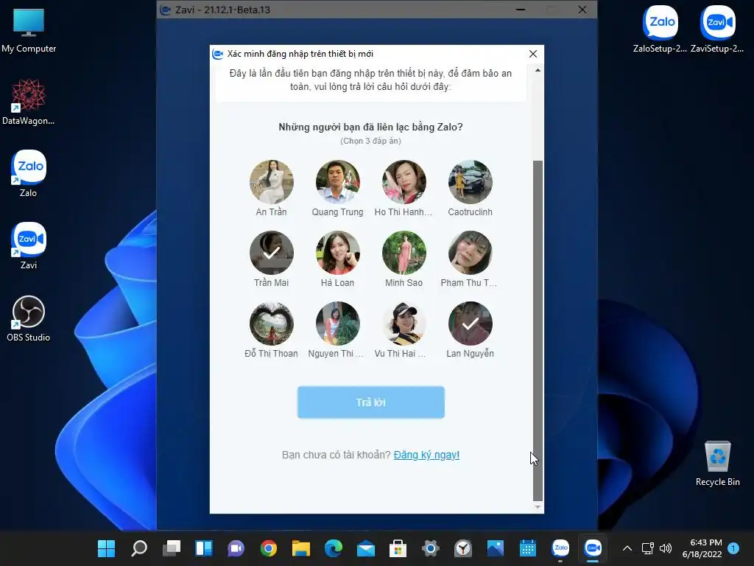Image resolution: width=754 pixels, height=566 pixels.
Task: Choose Vu Thi Hai ... avatar
Action: coord(404,324)
